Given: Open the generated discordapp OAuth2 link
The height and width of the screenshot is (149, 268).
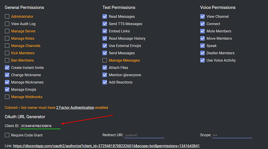Looking at the screenshot, I should 106,146.
